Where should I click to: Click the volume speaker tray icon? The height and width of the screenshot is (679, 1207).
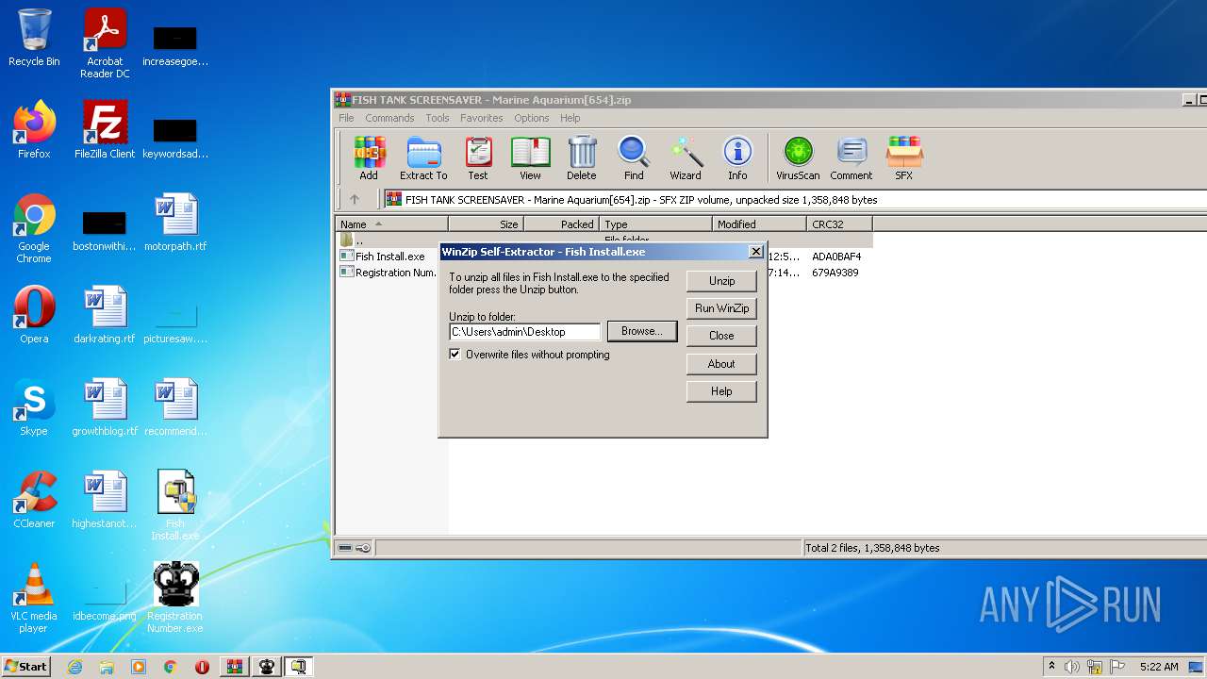coord(1072,667)
